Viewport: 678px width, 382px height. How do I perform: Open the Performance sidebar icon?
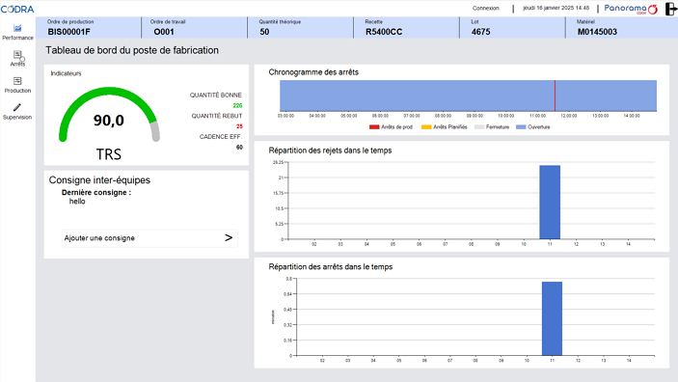[17, 28]
